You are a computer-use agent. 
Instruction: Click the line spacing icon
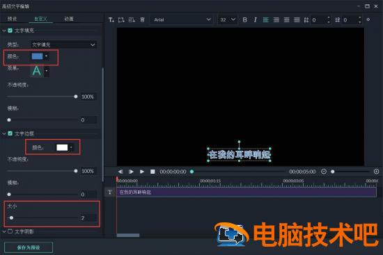(306, 19)
